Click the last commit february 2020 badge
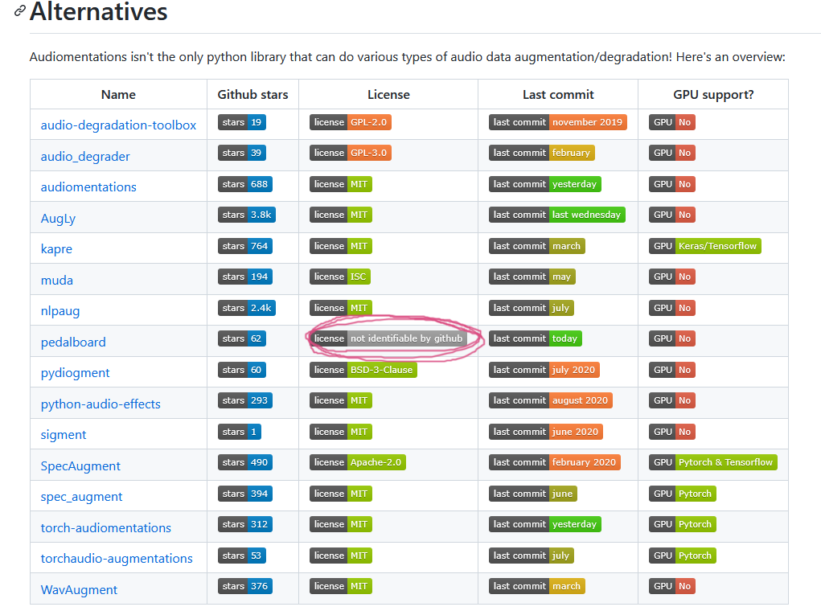This screenshot has height=611, width=821. click(555, 462)
